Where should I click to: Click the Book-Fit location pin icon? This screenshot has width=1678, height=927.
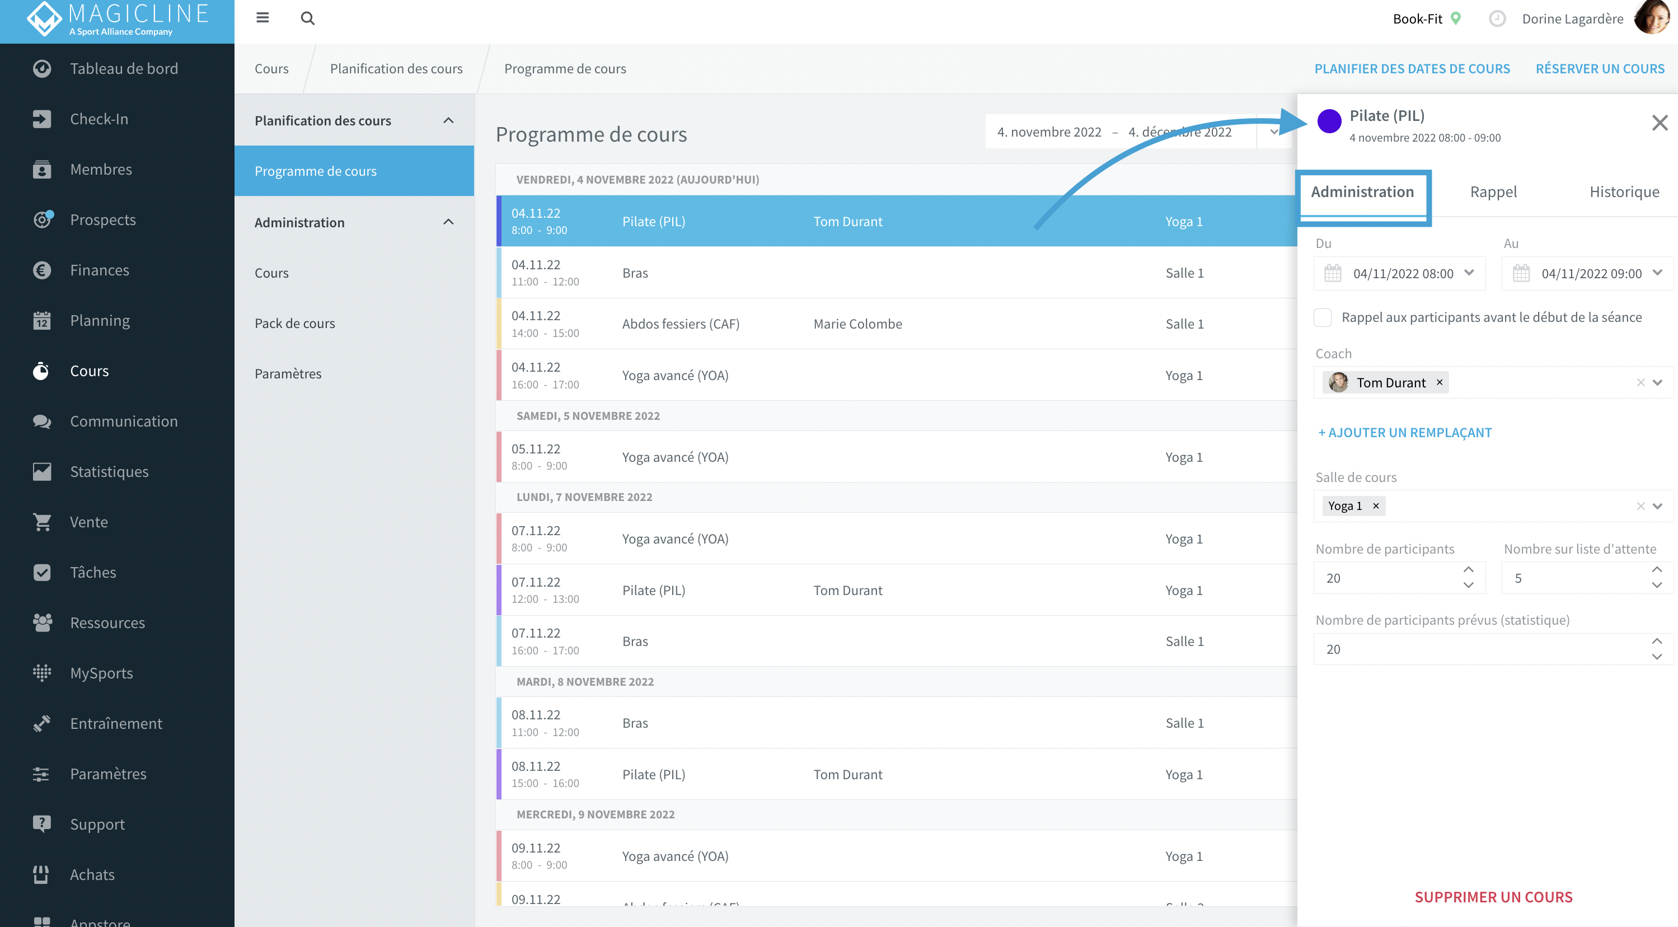1456,18
